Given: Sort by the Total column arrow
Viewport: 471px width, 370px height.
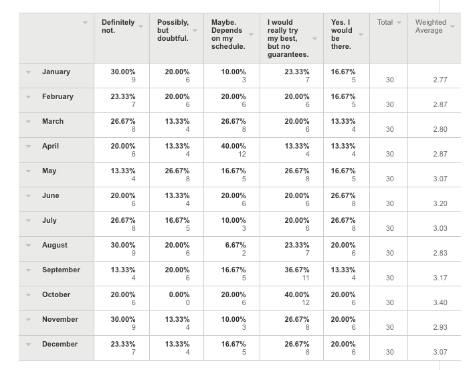Looking at the screenshot, I should 399,22.
